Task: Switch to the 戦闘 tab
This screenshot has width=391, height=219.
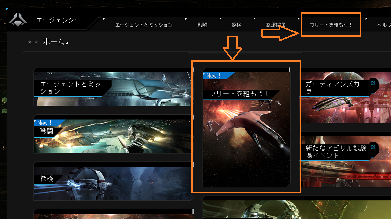Action: click(x=202, y=25)
